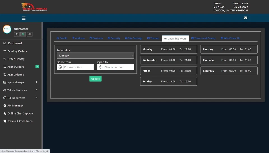Viewport: 269px width, 153px height.
Task: Click the Monday hours card
Action: coord(168,49)
